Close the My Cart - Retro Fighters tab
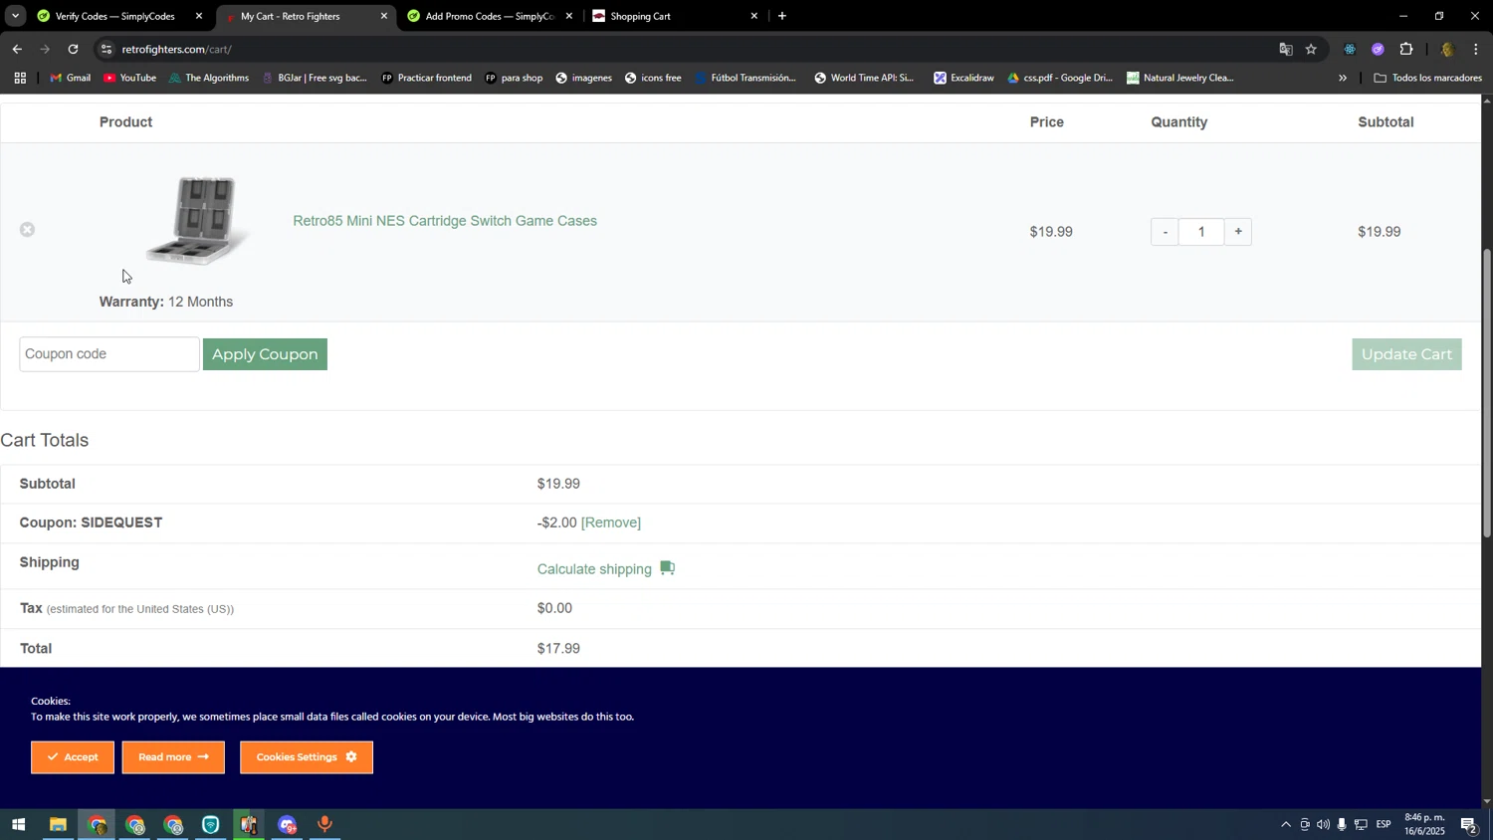The height and width of the screenshot is (840, 1493). (384, 16)
